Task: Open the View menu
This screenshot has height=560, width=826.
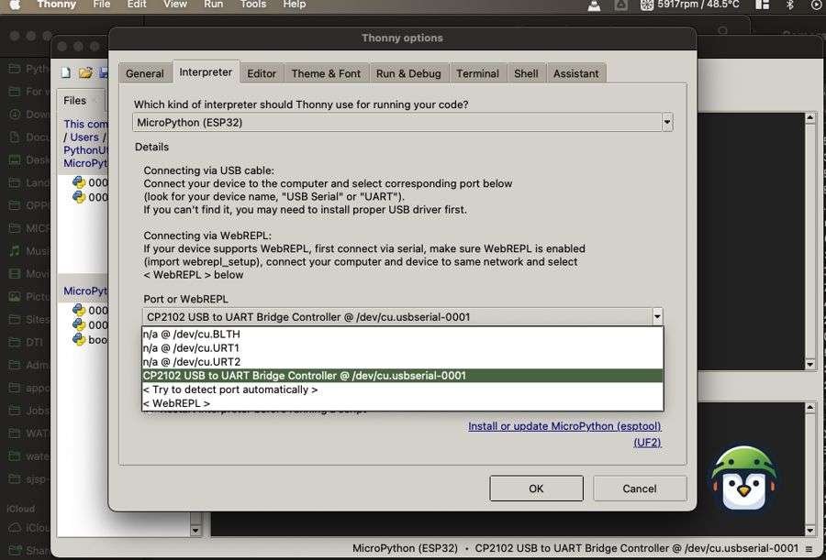Action: click(175, 5)
